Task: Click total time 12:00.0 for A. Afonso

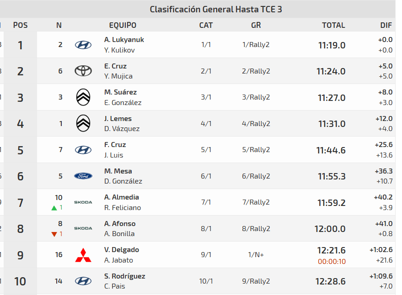Action: tap(330, 229)
